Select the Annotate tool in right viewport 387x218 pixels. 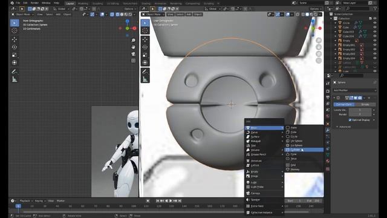pyautogui.click(x=145, y=71)
